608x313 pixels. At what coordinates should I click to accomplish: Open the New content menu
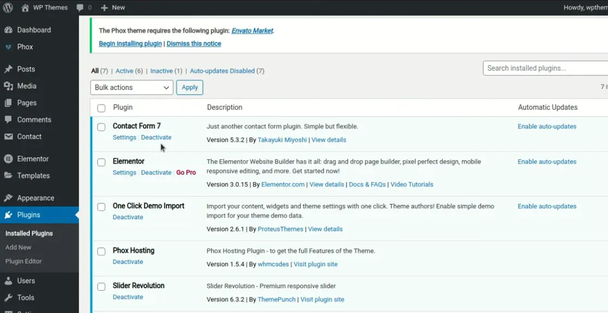(x=113, y=8)
